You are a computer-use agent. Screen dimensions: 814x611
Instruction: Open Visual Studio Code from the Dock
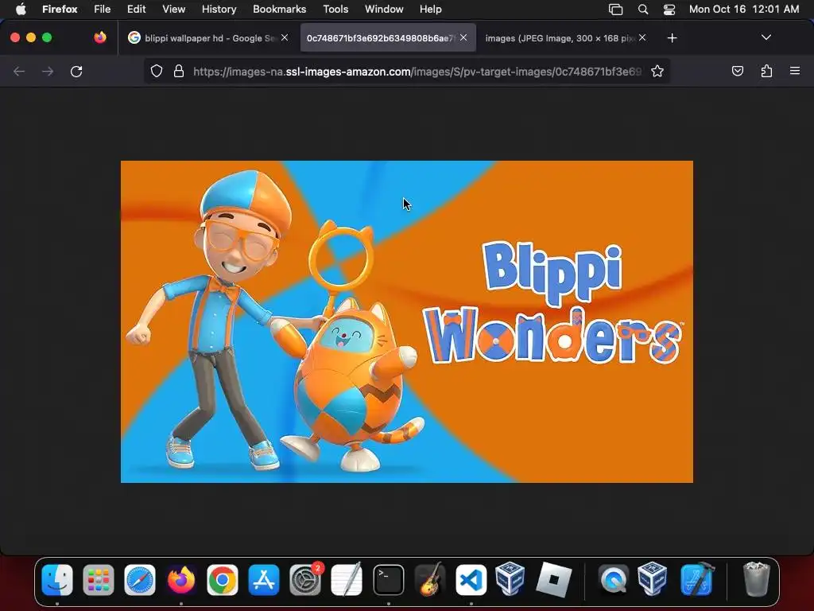471,579
